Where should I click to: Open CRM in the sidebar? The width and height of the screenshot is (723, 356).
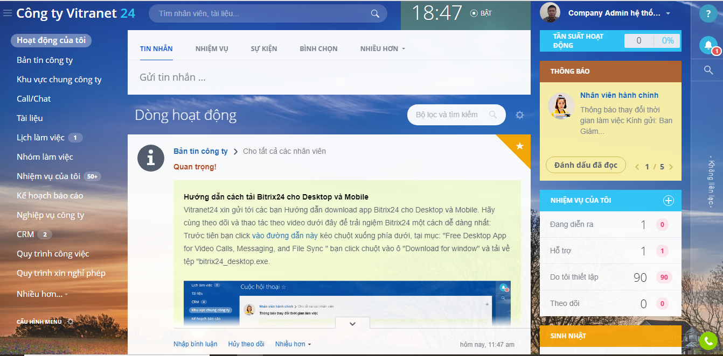pos(25,234)
